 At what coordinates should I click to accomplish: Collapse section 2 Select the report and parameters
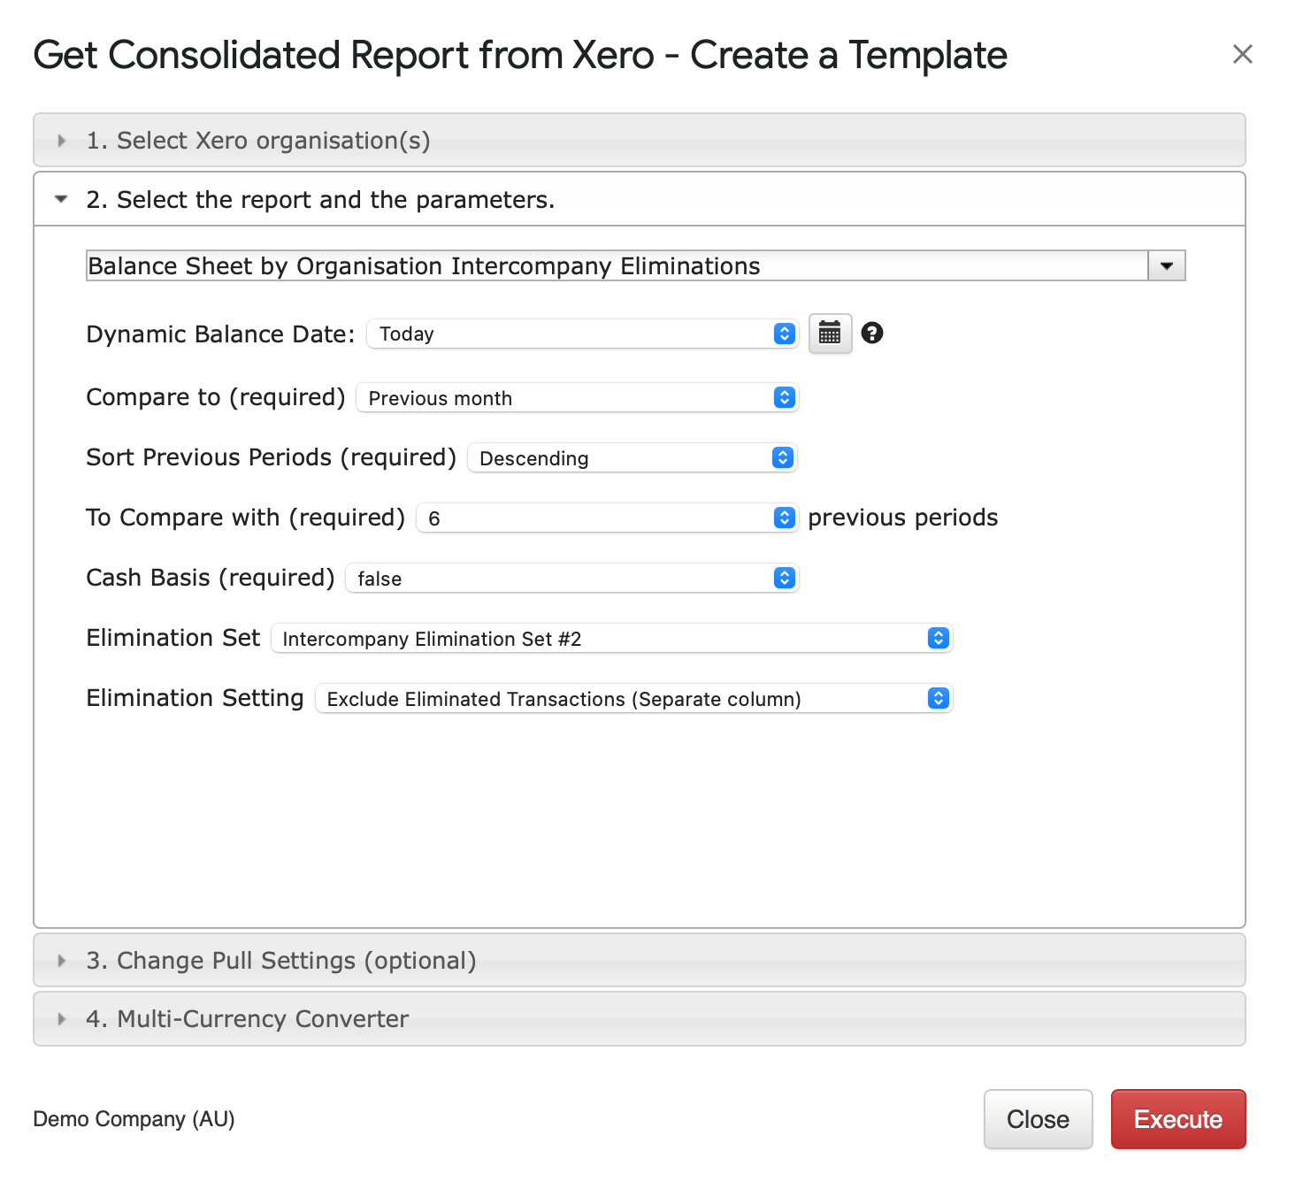click(639, 199)
